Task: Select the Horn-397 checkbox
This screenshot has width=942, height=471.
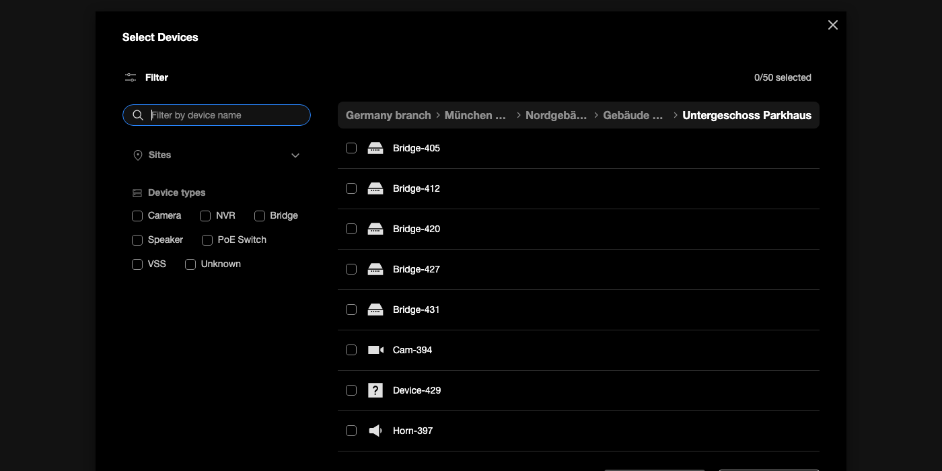Action: coord(351,431)
